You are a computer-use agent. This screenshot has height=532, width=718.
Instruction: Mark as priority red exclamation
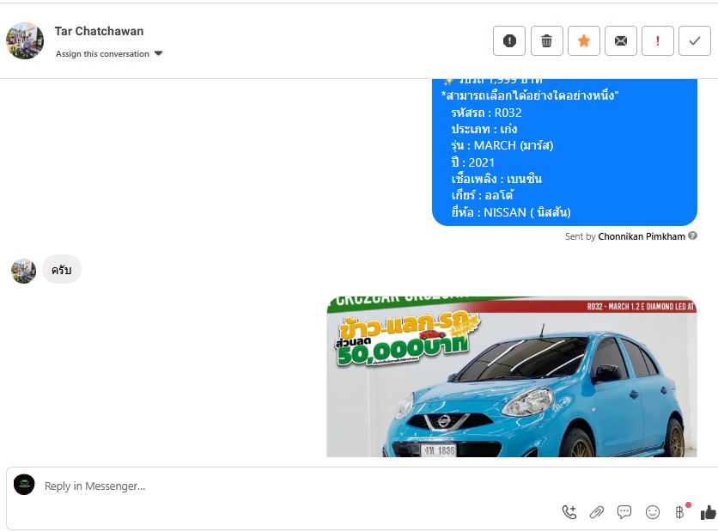coord(658,40)
